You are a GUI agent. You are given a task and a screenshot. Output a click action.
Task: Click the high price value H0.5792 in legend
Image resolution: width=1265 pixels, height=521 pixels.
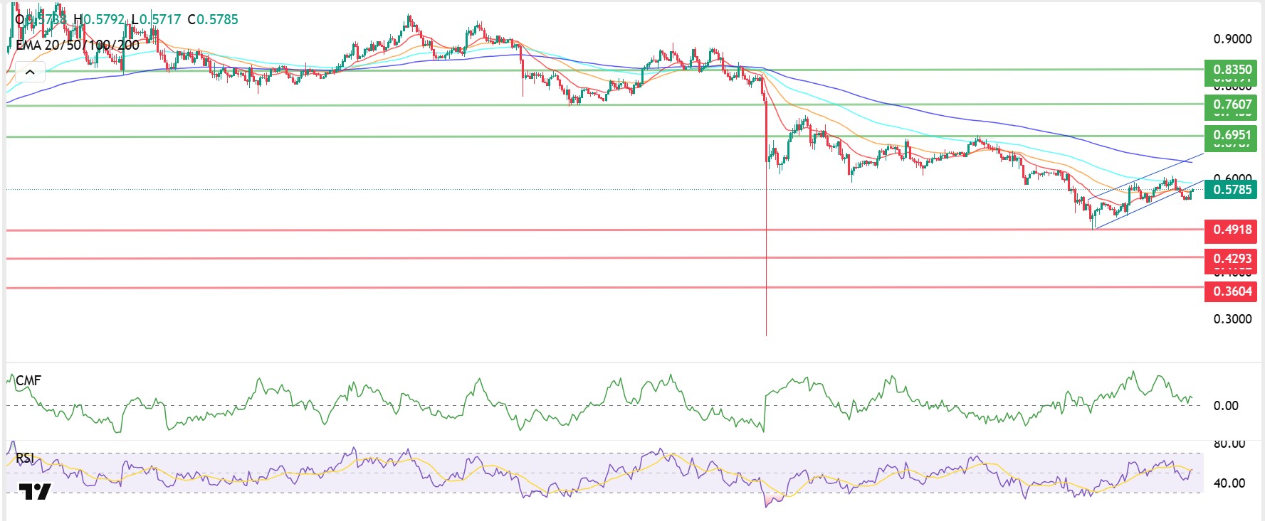100,20
